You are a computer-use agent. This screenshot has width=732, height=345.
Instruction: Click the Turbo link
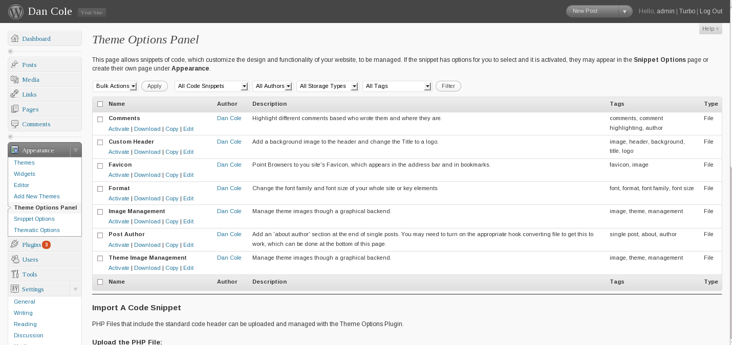tap(687, 11)
